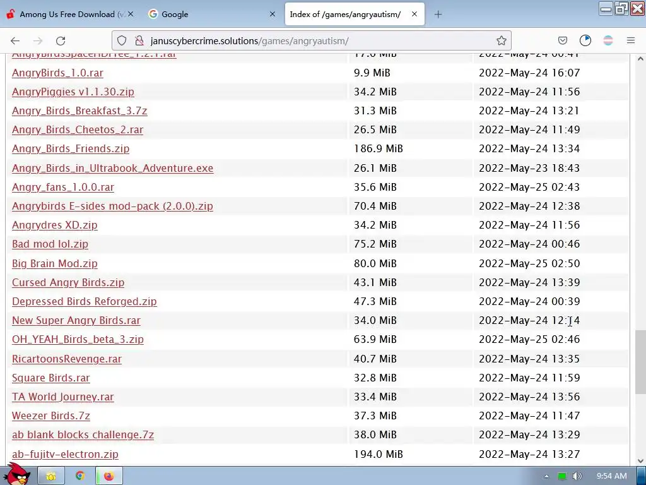The height and width of the screenshot is (485, 646).
Task: Download Angry_Birds_Cheetos_2.rar
Action: (78, 130)
